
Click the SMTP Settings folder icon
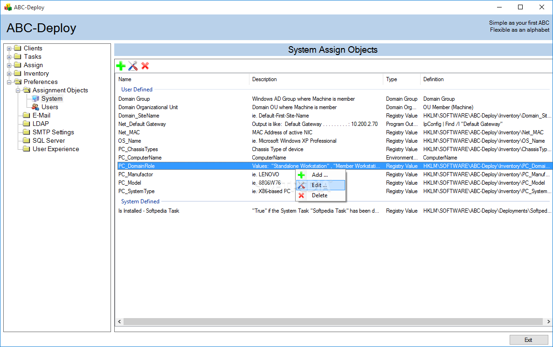click(27, 132)
